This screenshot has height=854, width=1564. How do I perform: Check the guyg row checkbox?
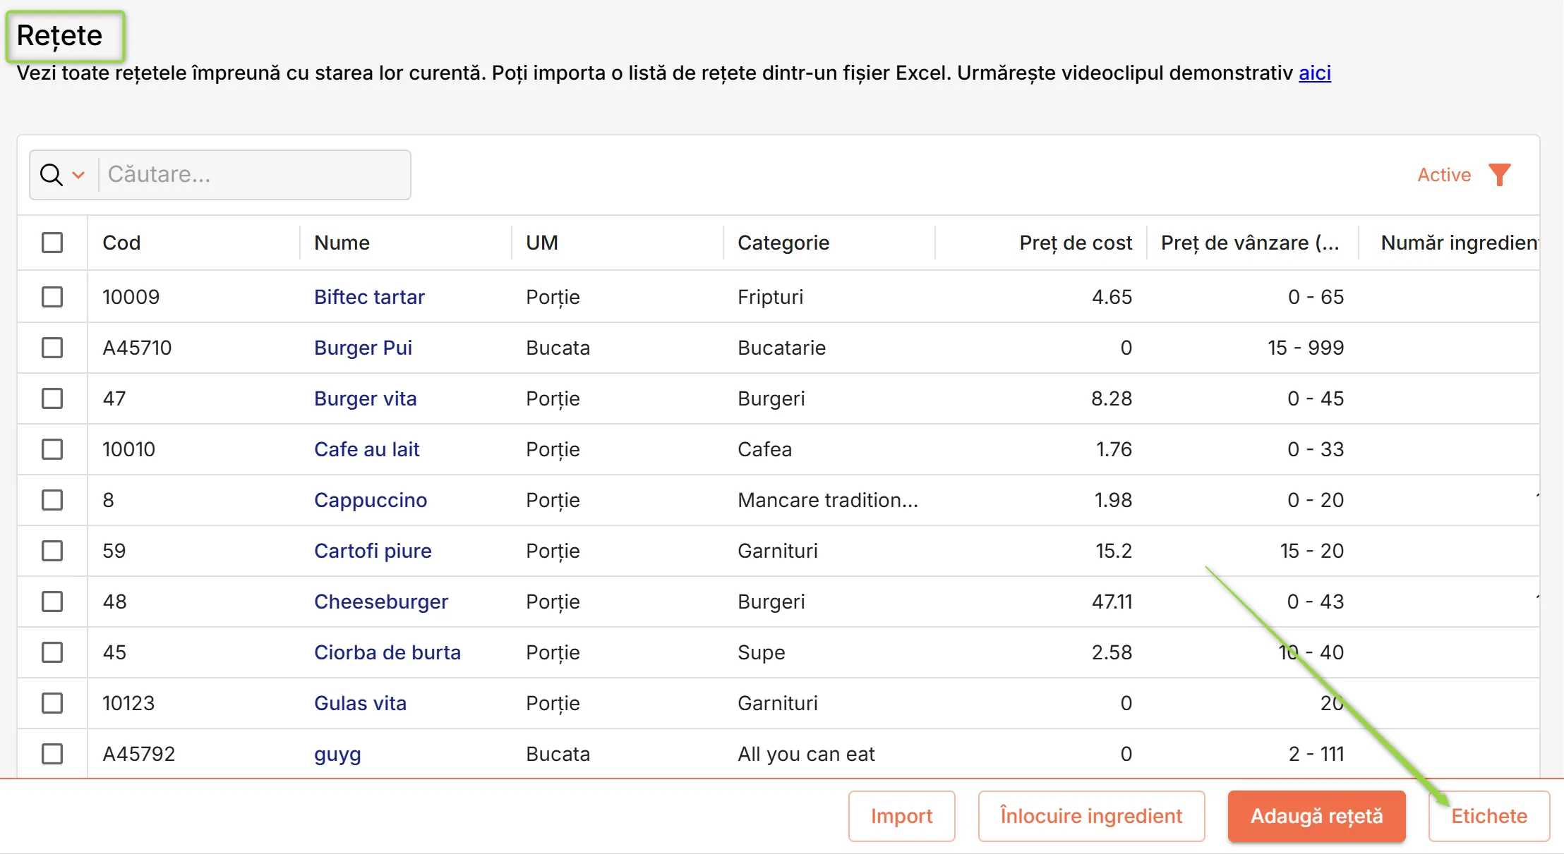click(52, 754)
